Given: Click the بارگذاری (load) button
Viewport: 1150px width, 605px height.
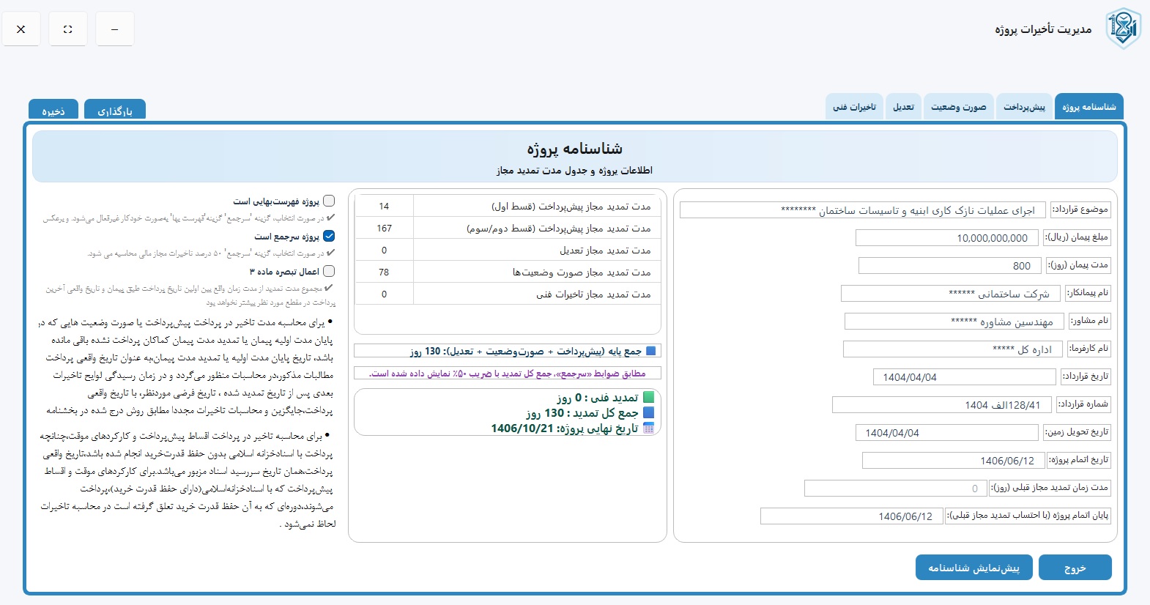Looking at the screenshot, I should click(x=114, y=111).
